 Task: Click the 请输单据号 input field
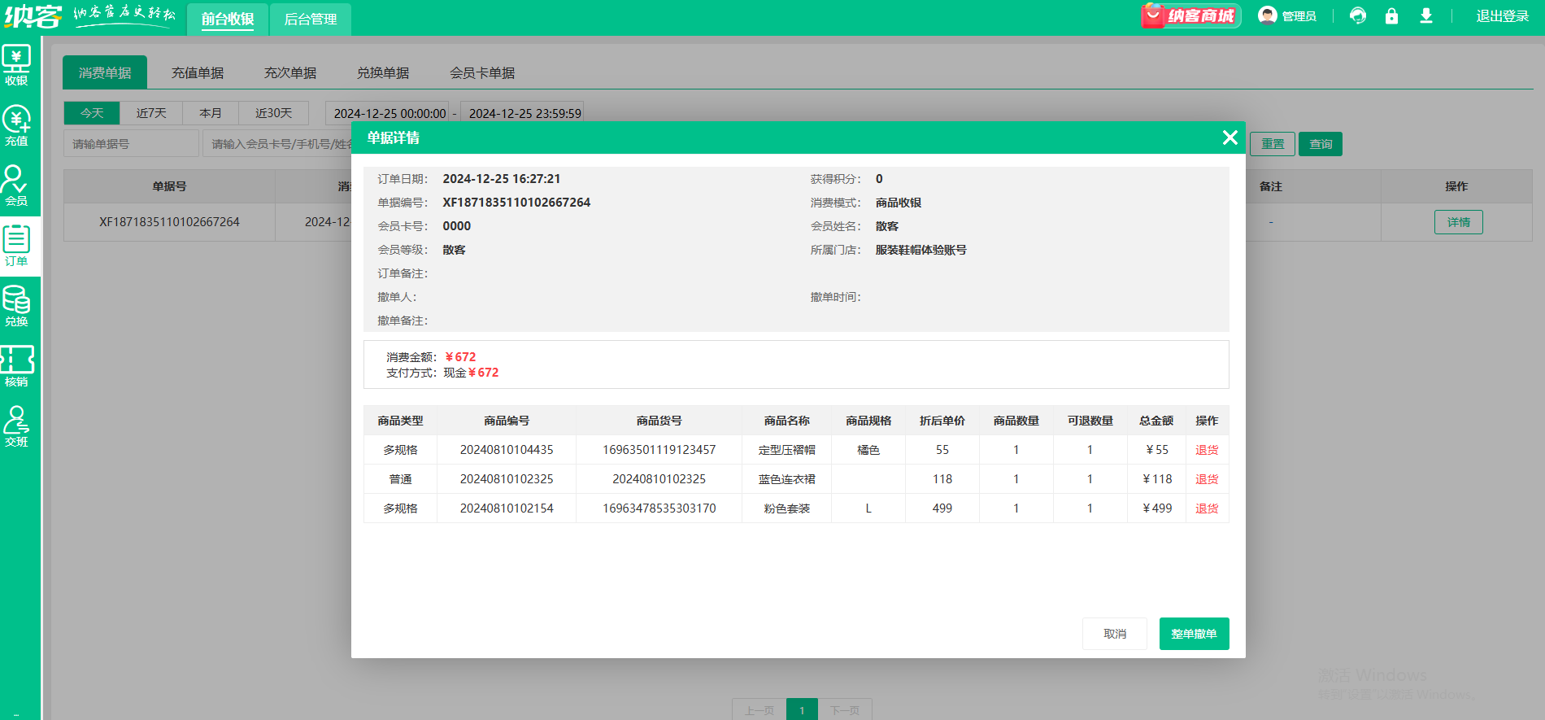click(131, 144)
